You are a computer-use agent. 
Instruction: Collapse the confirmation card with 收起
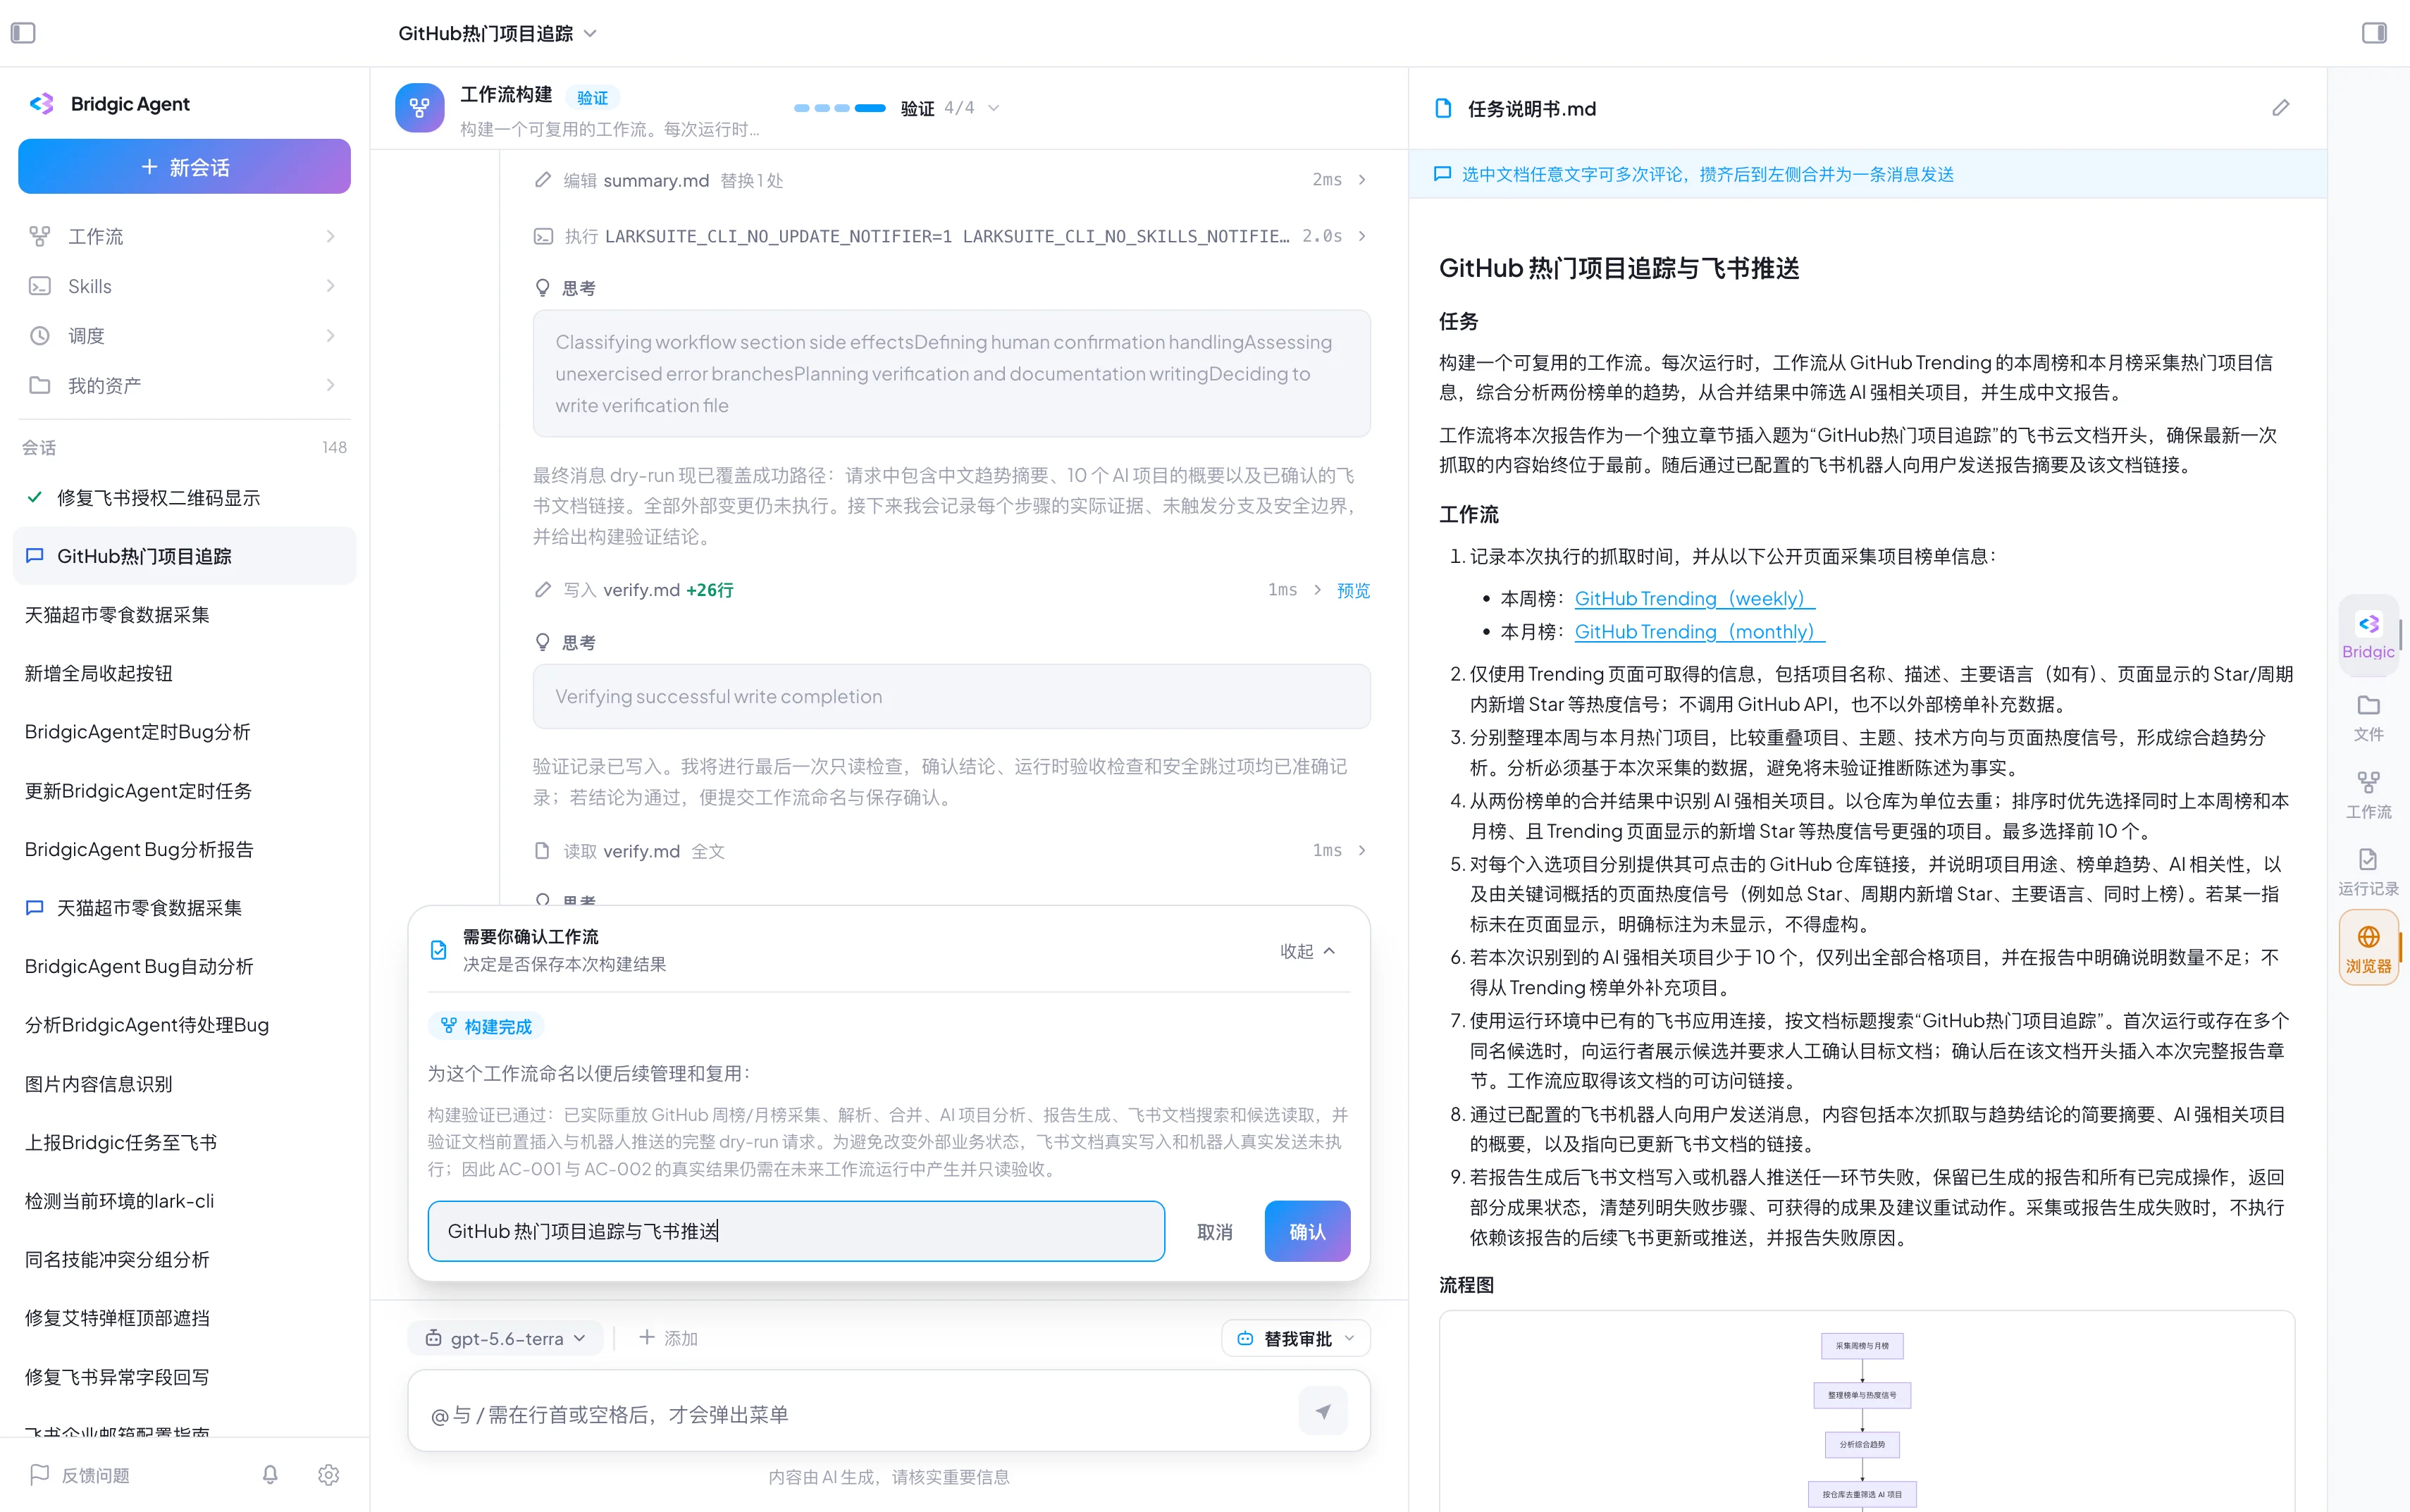click(1308, 951)
